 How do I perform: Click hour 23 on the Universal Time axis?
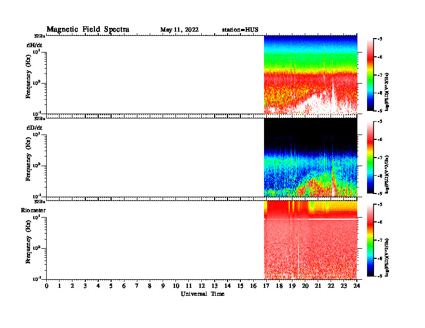click(343, 286)
